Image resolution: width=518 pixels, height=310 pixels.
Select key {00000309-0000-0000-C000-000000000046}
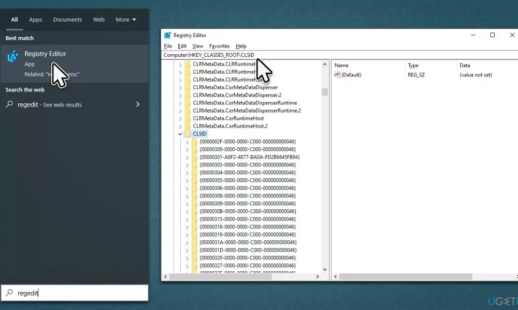point(248,203)
